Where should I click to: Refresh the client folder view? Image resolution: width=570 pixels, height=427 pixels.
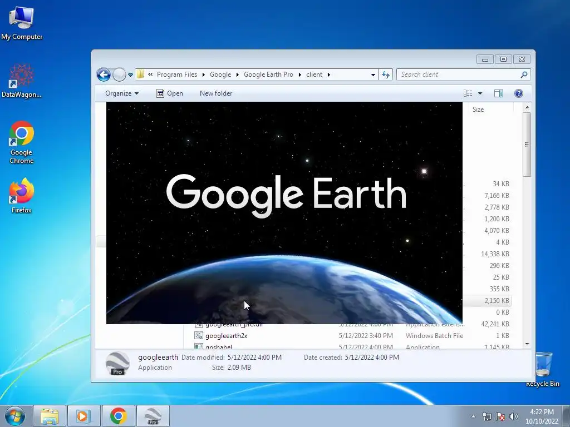click(x=386, y=75)
